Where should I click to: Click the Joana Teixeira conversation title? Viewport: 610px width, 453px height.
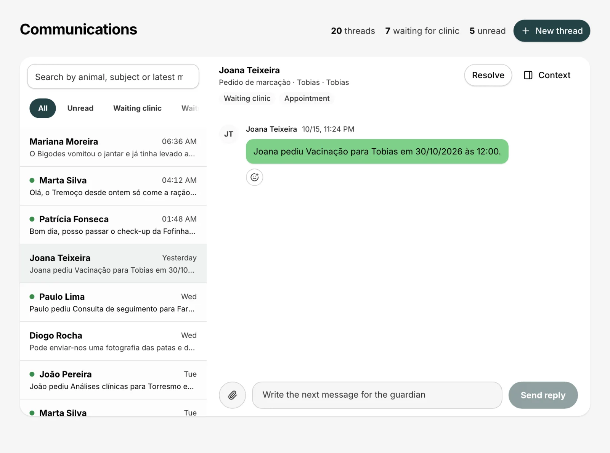249,70
